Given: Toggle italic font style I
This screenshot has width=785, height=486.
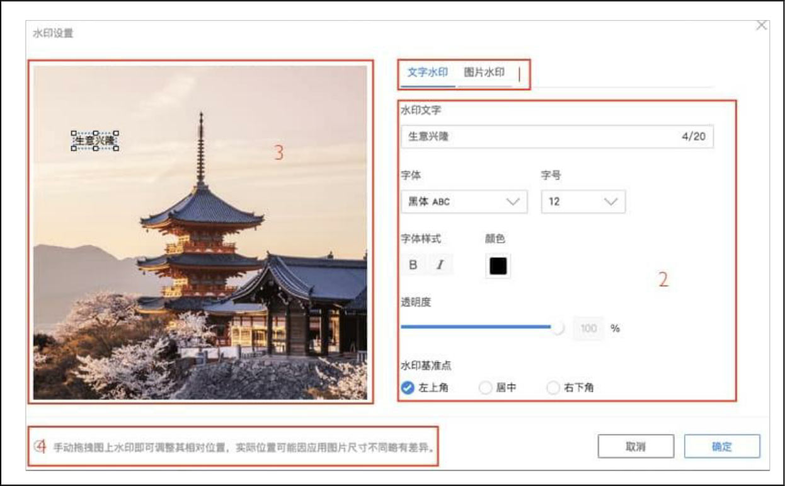Looking at the screenshot, I should click(x=440, y=265).
